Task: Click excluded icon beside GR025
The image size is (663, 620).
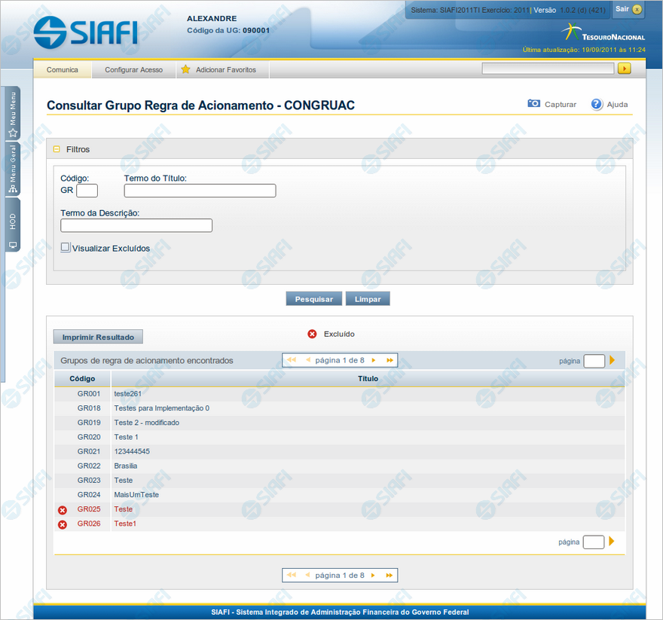Action: 63,510
